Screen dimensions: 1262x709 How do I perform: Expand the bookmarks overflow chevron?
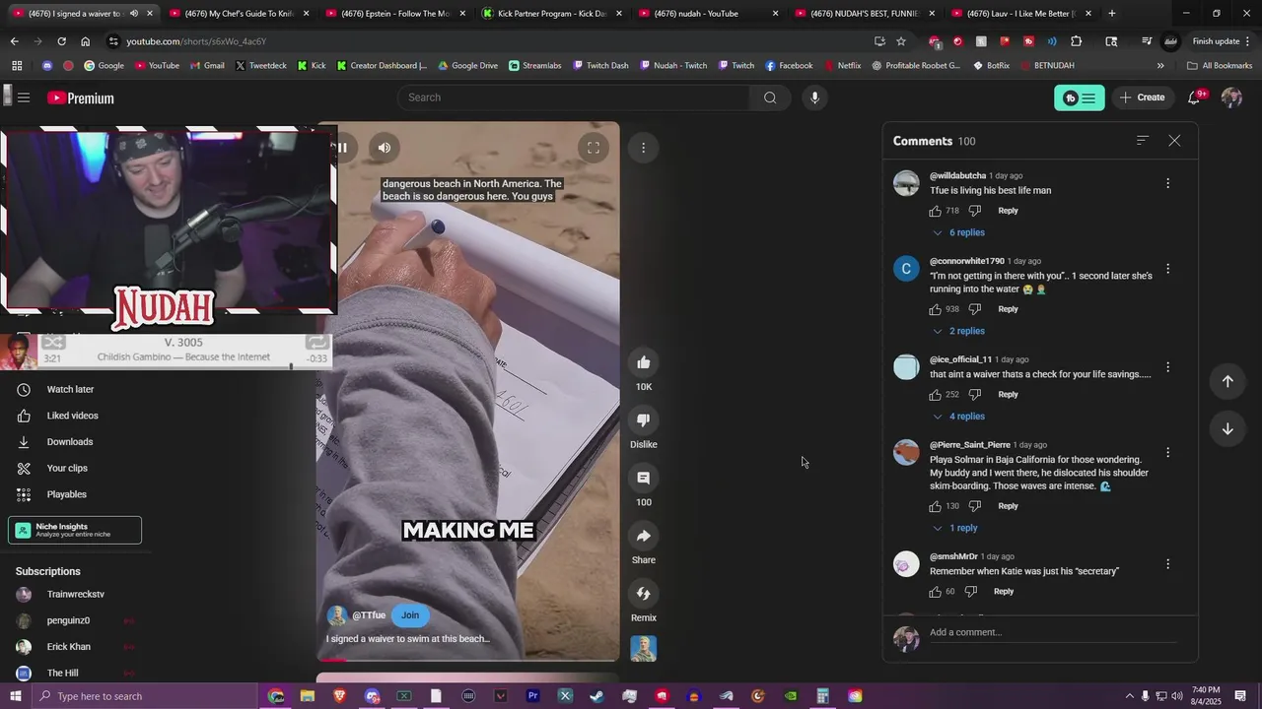pyautogui.click(x=1159, y=66)
